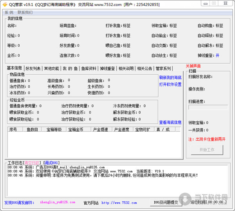Click the 扫描进度 progress bar

click(x=208, y=107)
